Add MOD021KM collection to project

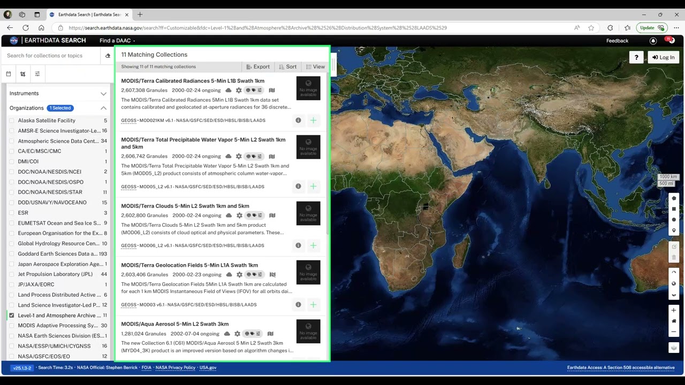[313, 120]
